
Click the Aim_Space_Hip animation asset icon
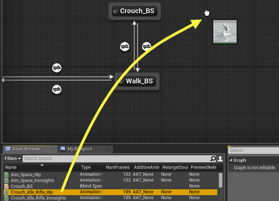(6, 175)
